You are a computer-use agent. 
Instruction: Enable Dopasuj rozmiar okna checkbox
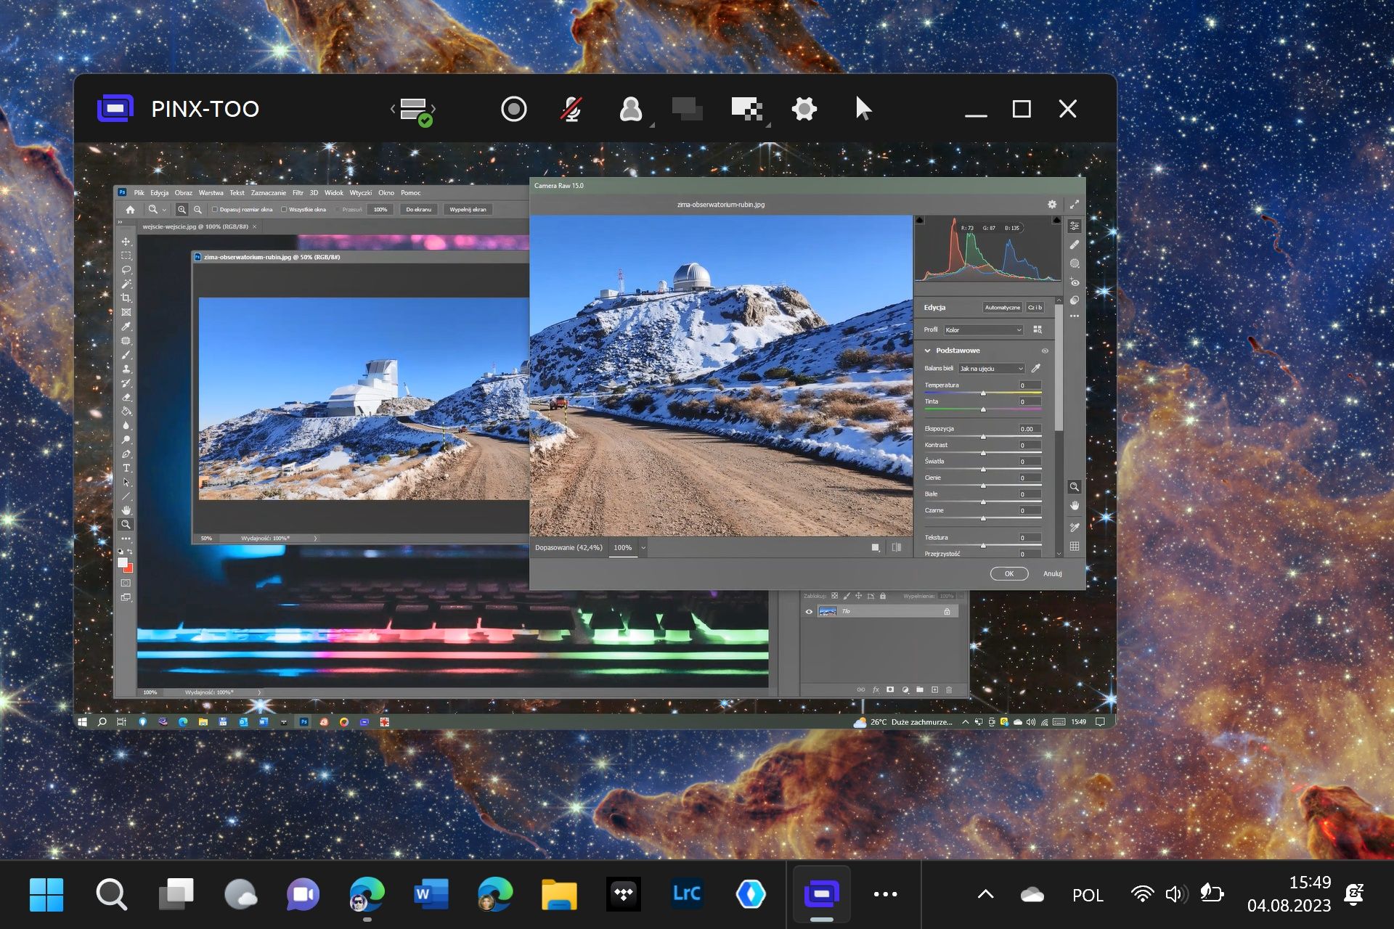click(x=215, y=210)
